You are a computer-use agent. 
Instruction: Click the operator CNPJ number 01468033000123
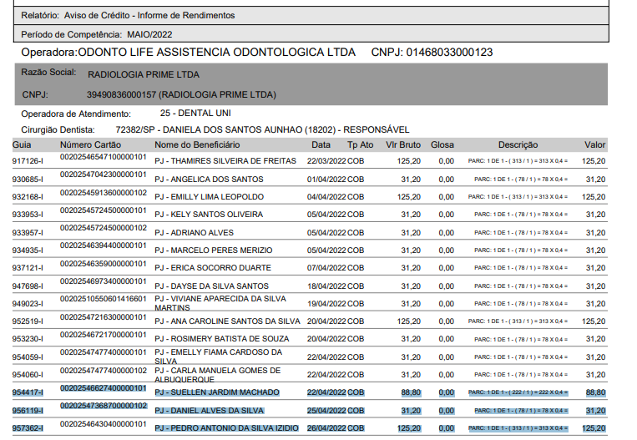[x=449, y=53]
